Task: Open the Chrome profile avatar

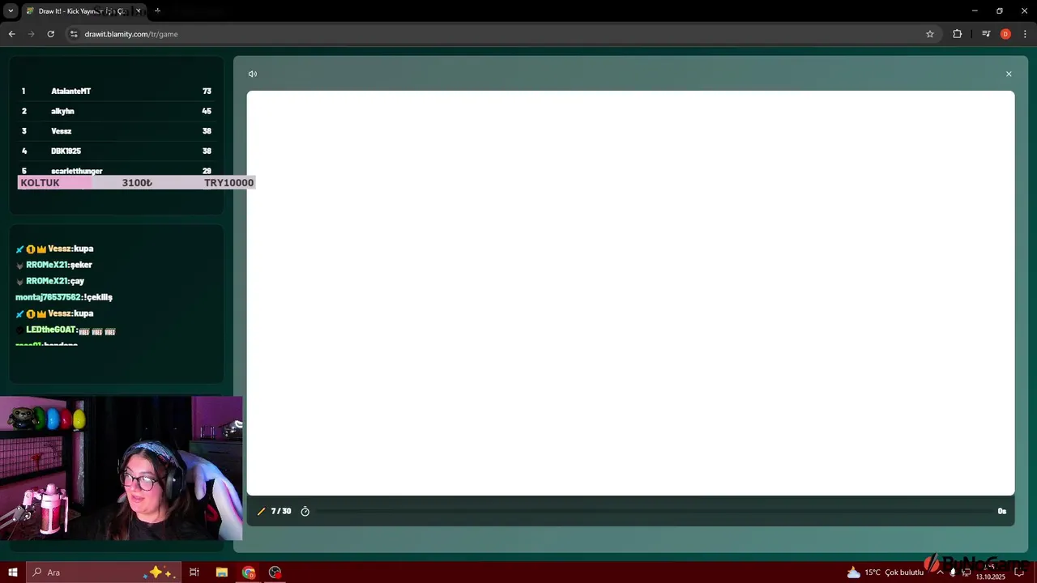Action: point(1005,34)
